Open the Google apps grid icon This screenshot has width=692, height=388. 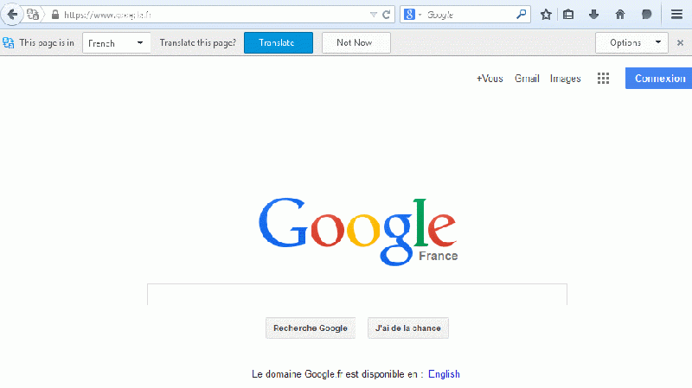click(x=603, y=79)
